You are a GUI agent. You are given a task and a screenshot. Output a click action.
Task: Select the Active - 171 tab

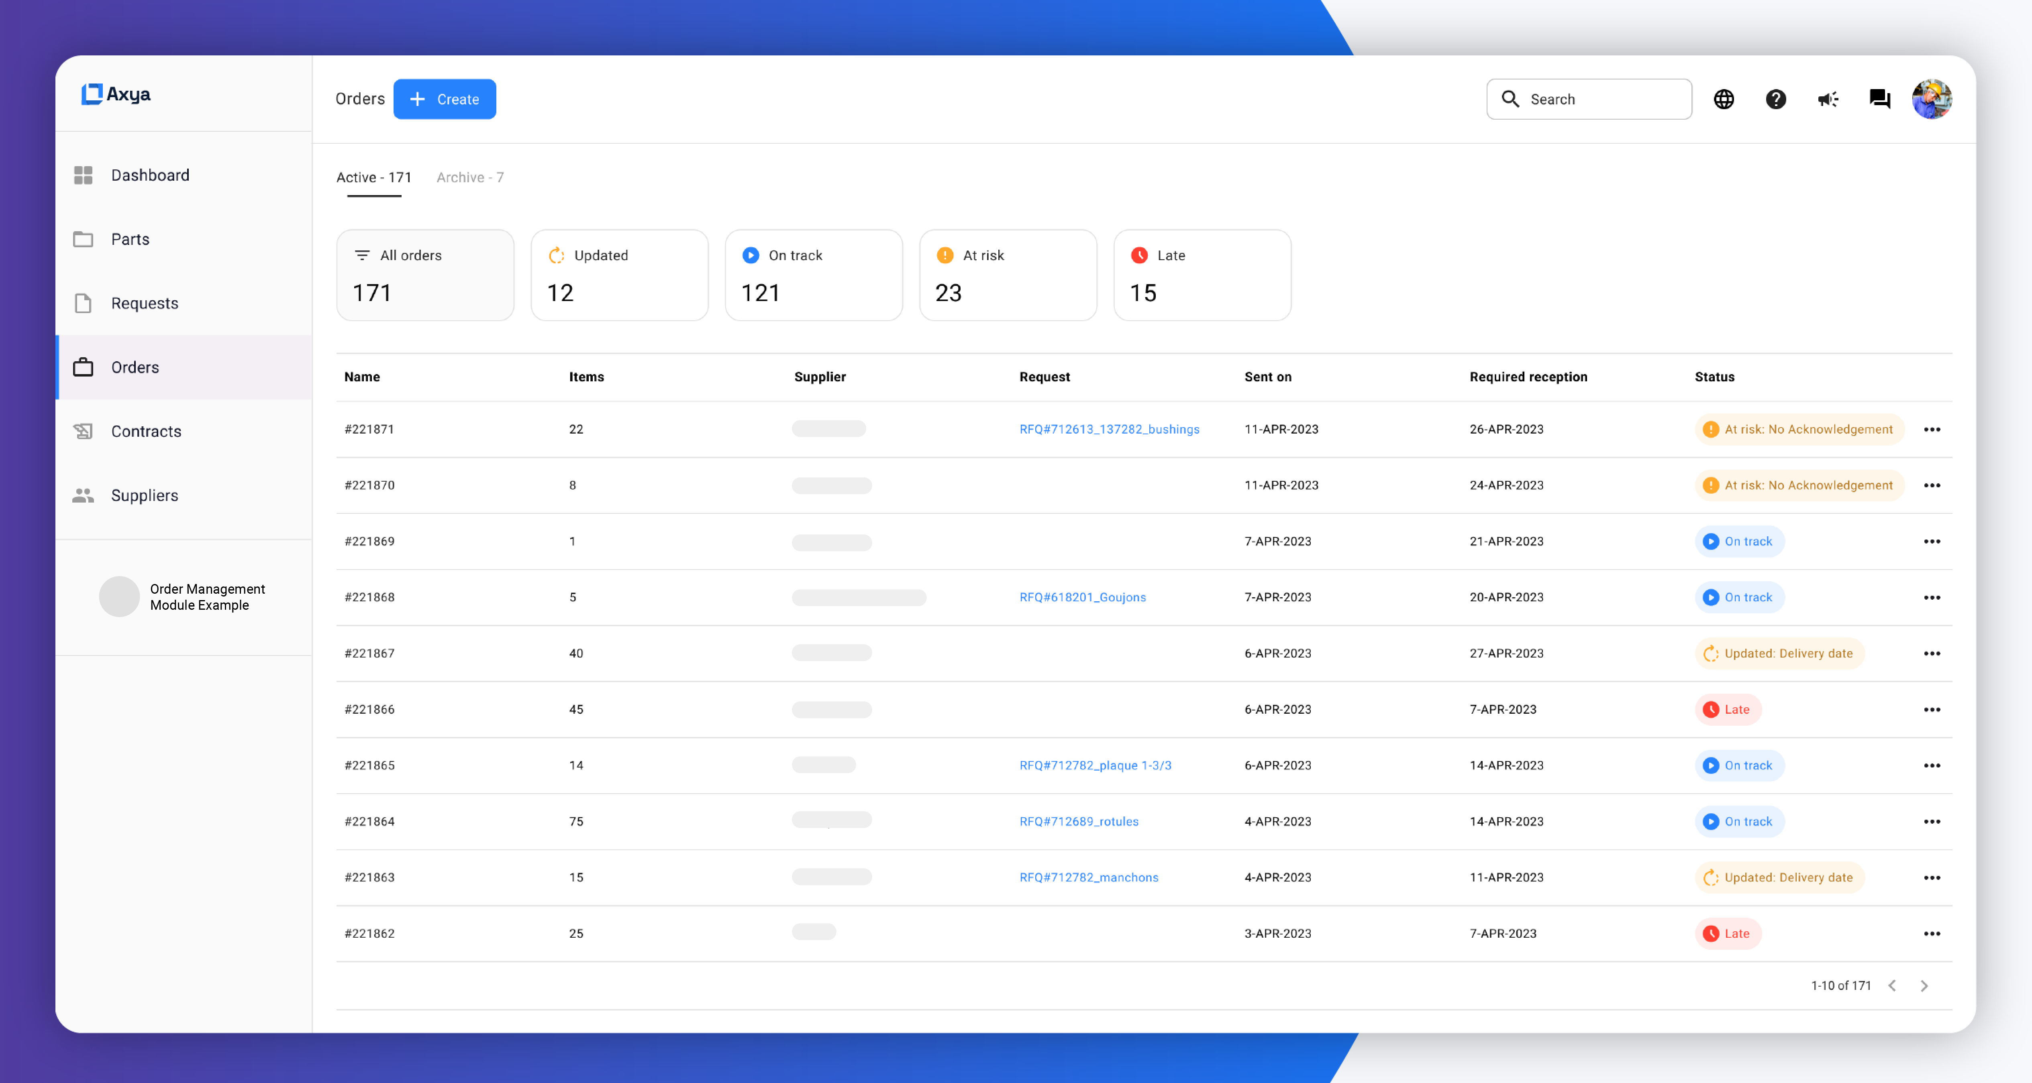[374, 177]
